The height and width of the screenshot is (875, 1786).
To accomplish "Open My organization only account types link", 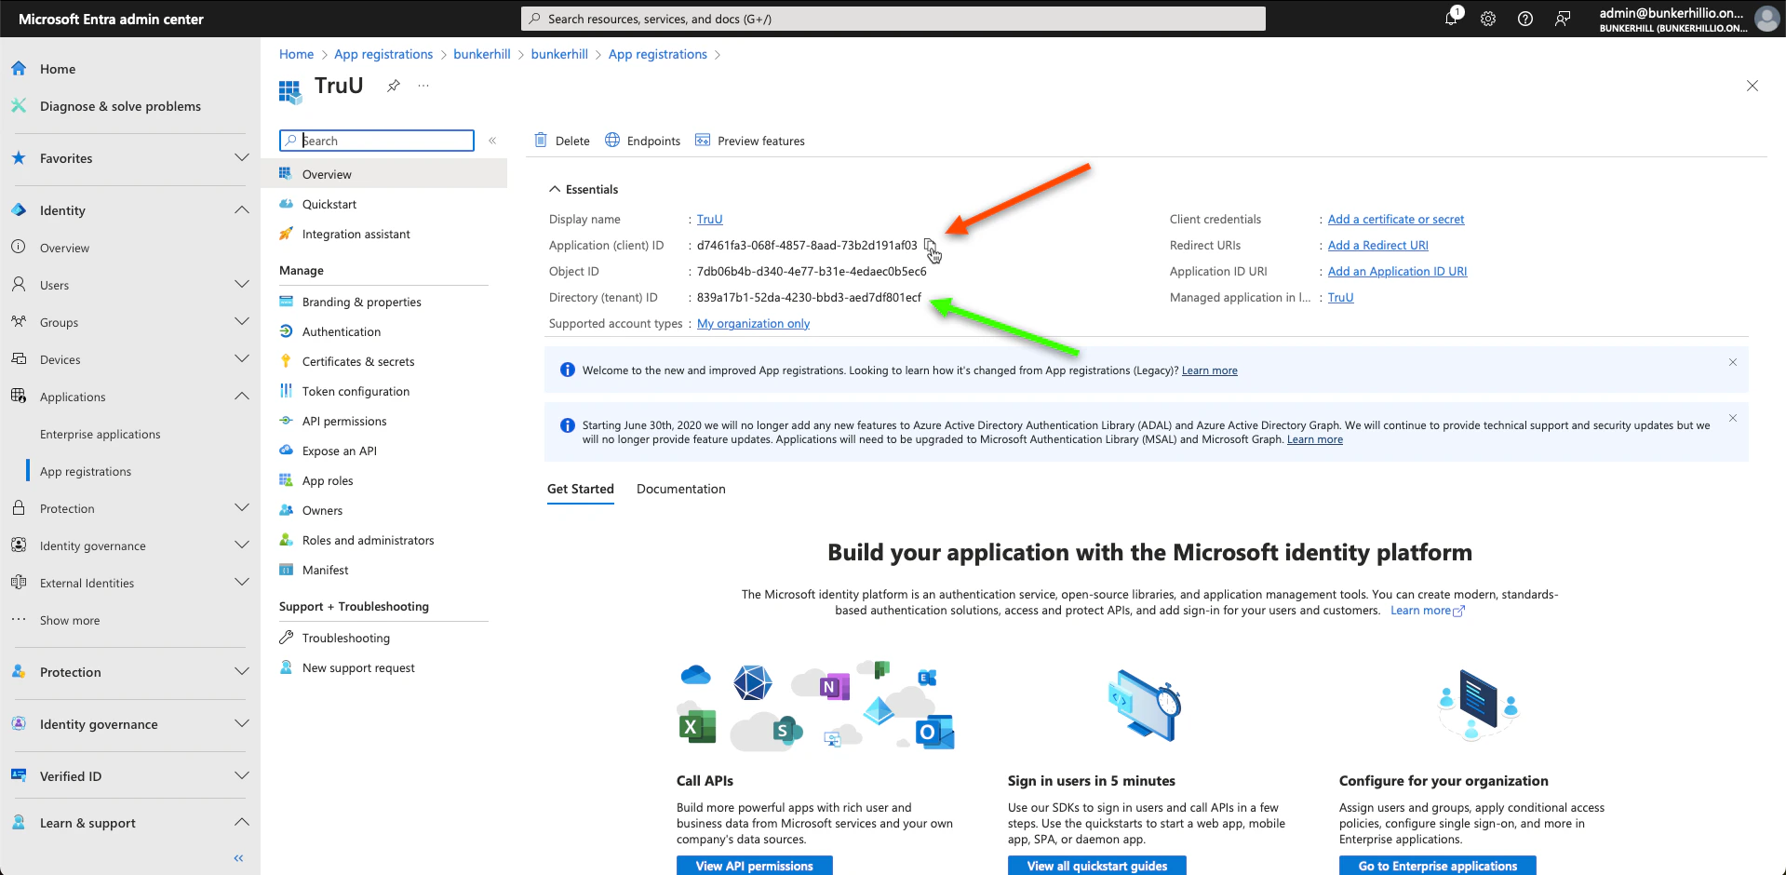I will 754,324.
